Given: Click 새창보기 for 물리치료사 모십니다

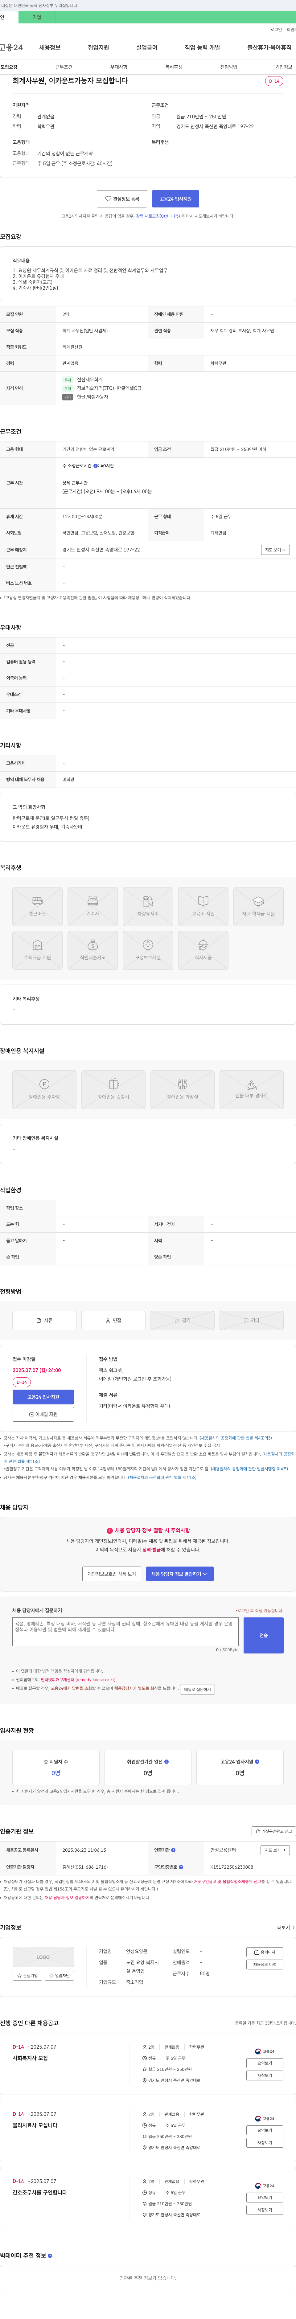Looking at the screenshot, I should click(265, 2143).
